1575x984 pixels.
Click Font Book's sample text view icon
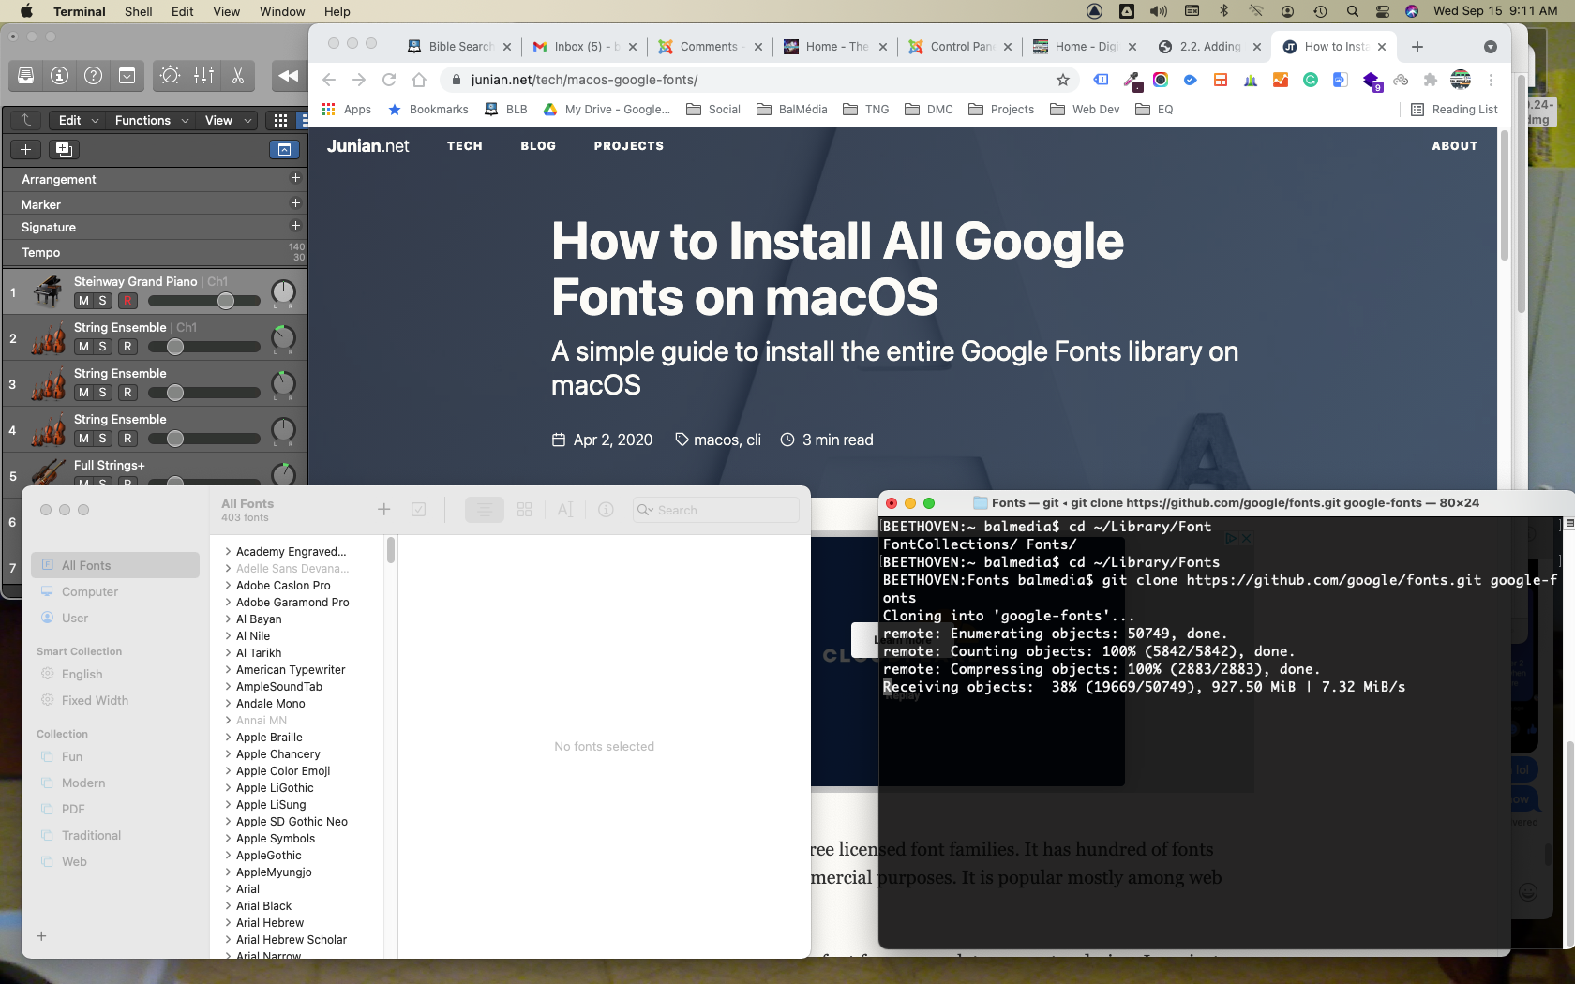click(x=565, y=509)
